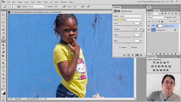Select the Relative radio button
The image size is (181, 102).
tap(120, 47)
